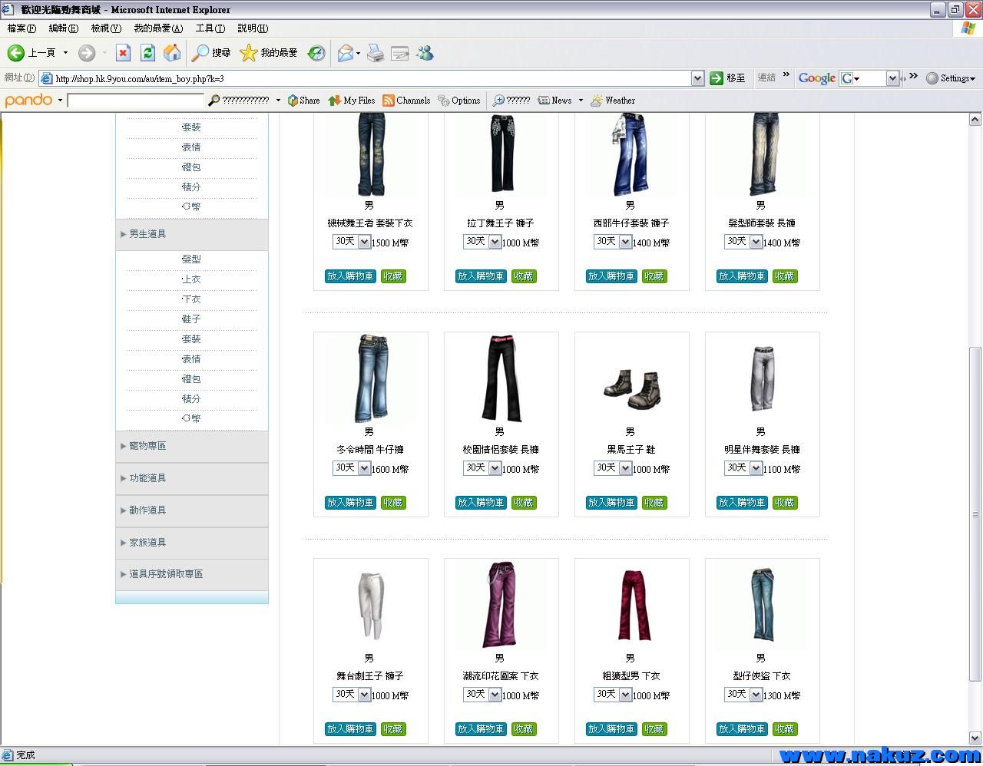Open Pando Weather button
The width and height of the screenshot is (983, 766).
[613, 101]
